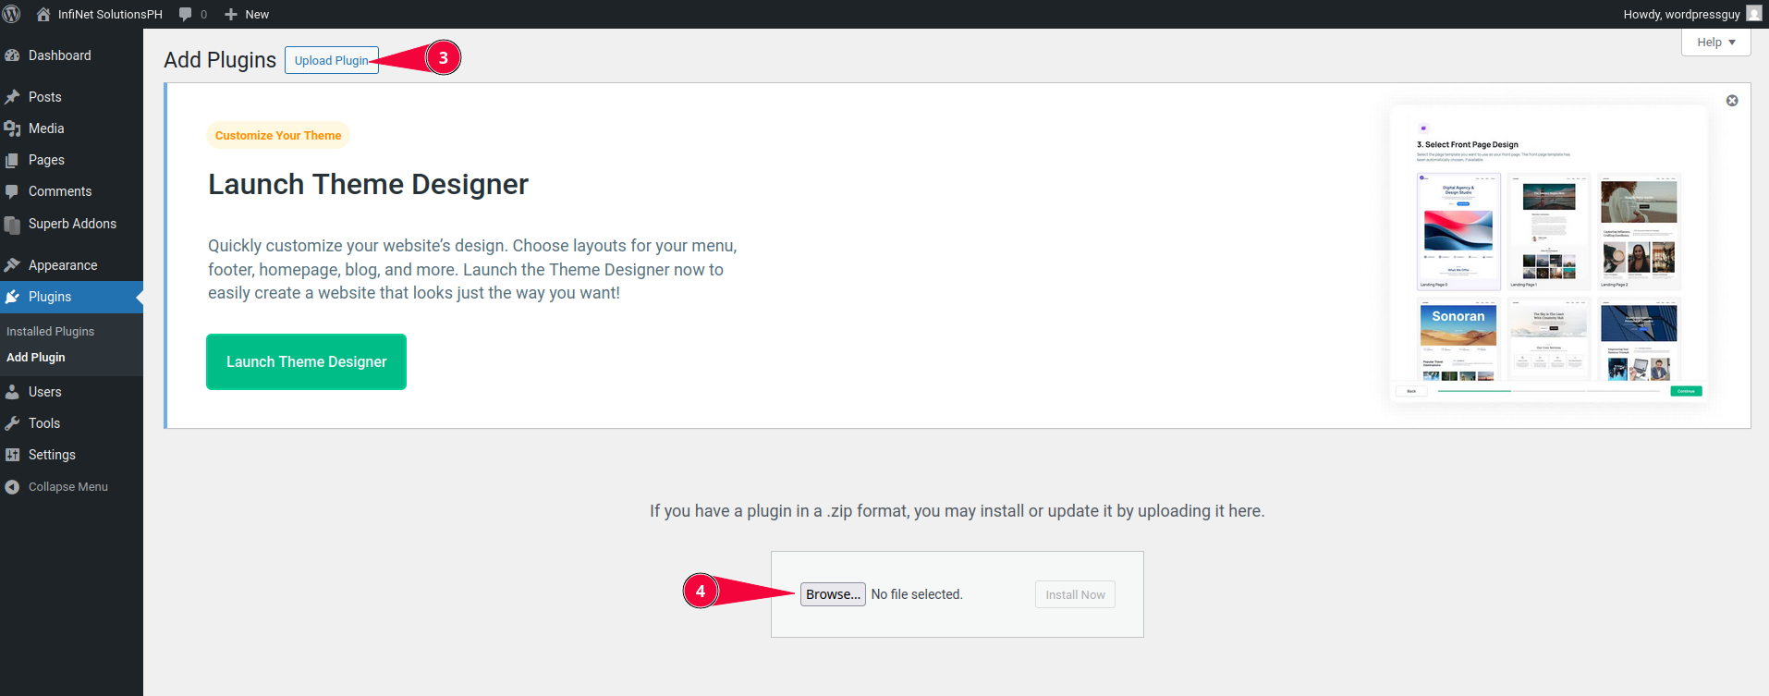Click the Dashboard gauge icon

pyautogui.click(x=12, y=55)
